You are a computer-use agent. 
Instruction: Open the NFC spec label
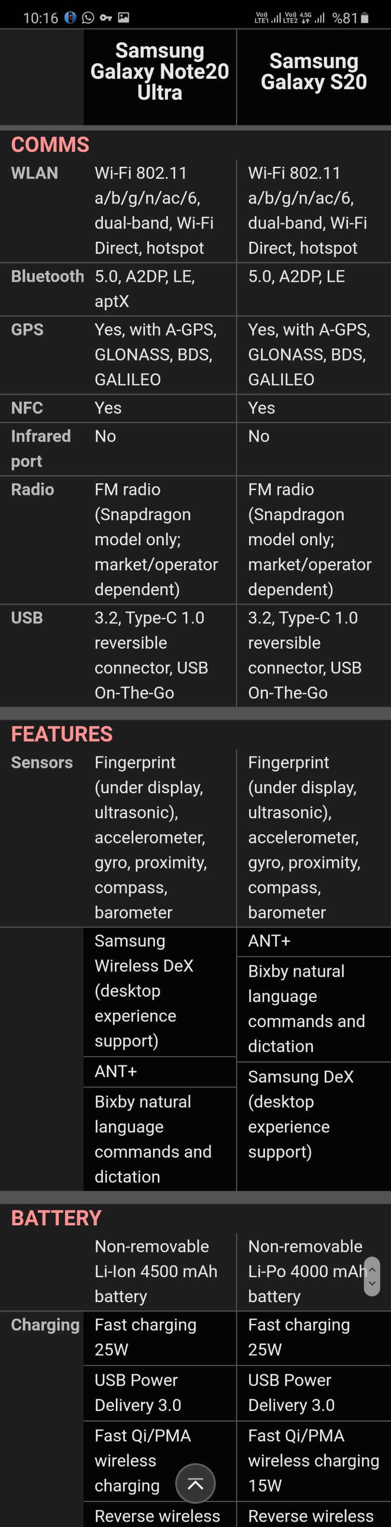[27, 408]
